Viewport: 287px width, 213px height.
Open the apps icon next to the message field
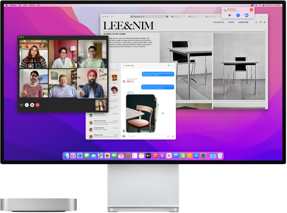tap(124, 136)
